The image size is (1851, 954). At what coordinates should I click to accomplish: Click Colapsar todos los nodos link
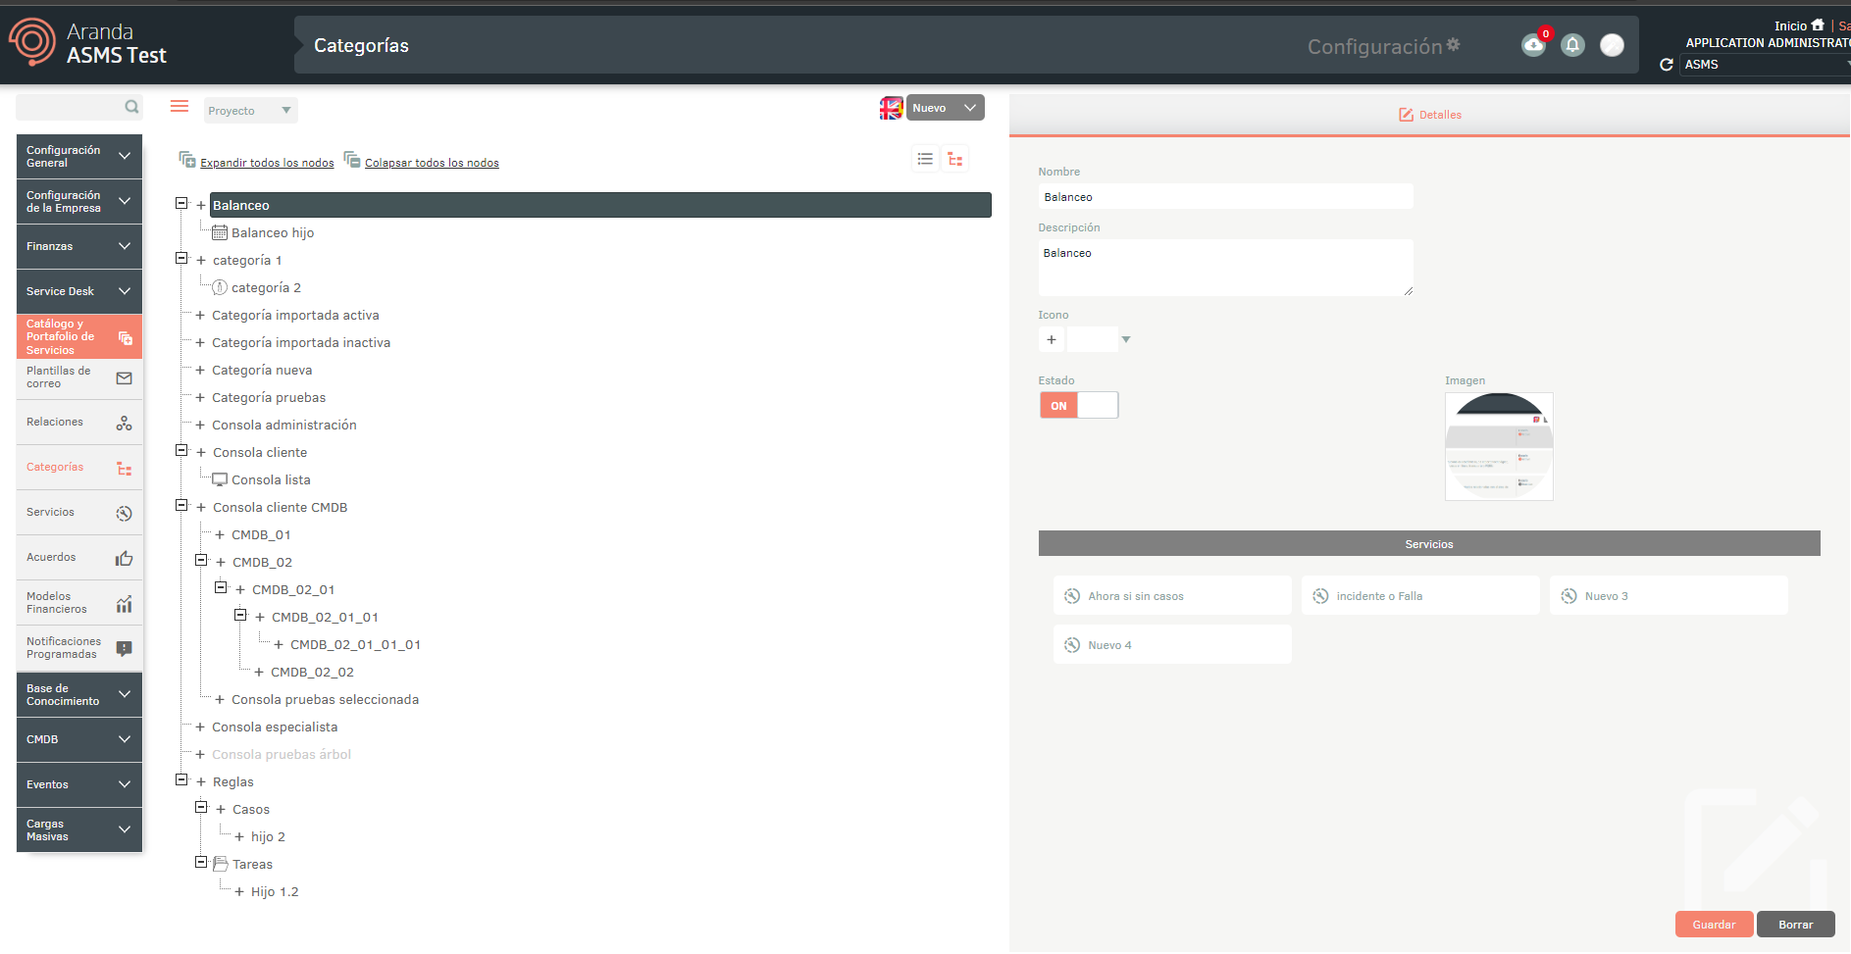pyautogui.click(x=432, y=163)
